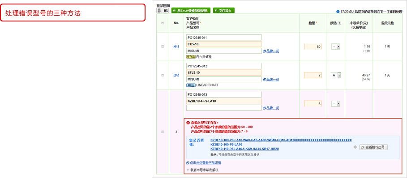The width and height of the screenshot is (407, 178).
Task: Click the model field CB5-10
Action: (x=224, y=44)
